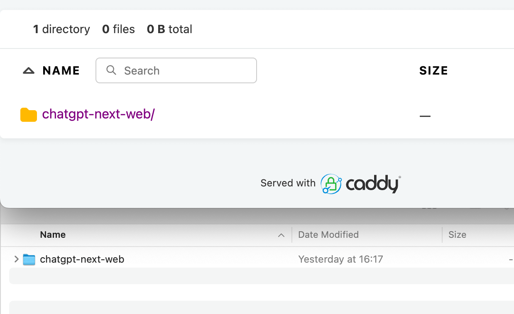The image size is (514, 314).
Task: Sort listing by the SIZE column header
Action: (x=433, y=71)
